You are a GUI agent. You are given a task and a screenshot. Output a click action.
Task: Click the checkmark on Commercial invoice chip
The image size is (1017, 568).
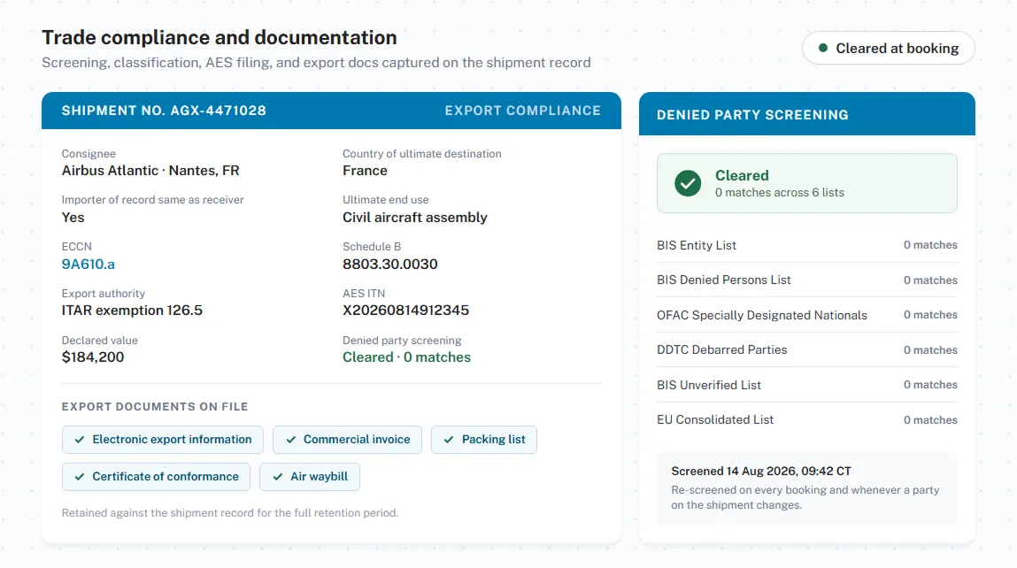(x=290, y=440)
